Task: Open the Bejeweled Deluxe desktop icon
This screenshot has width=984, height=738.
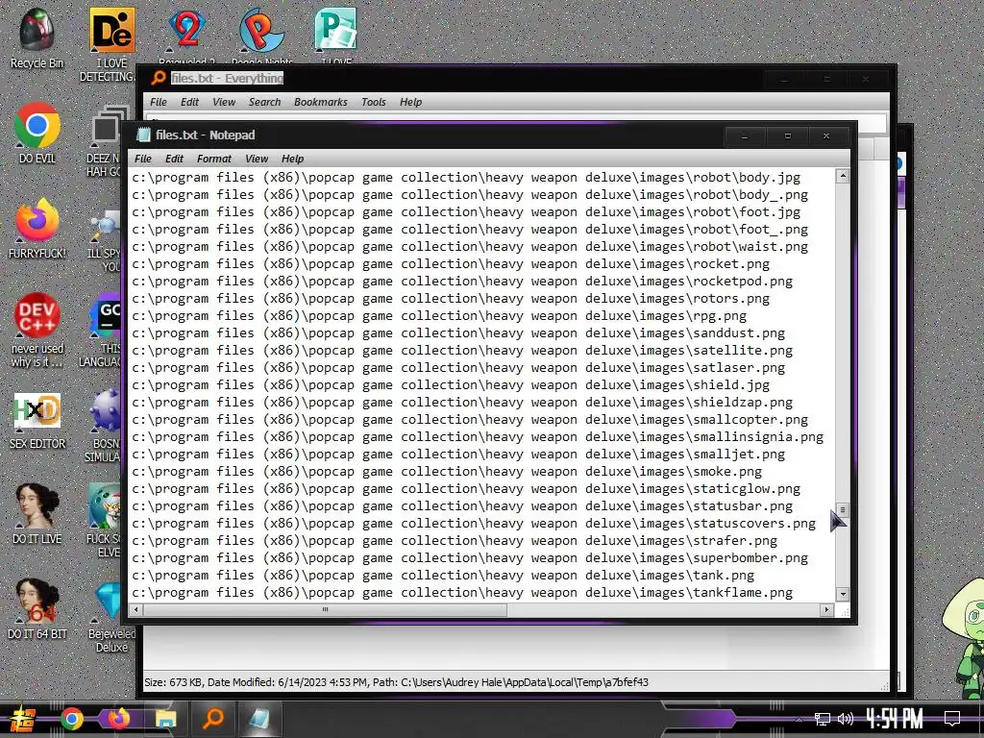Action: click(x=111, y=616)
